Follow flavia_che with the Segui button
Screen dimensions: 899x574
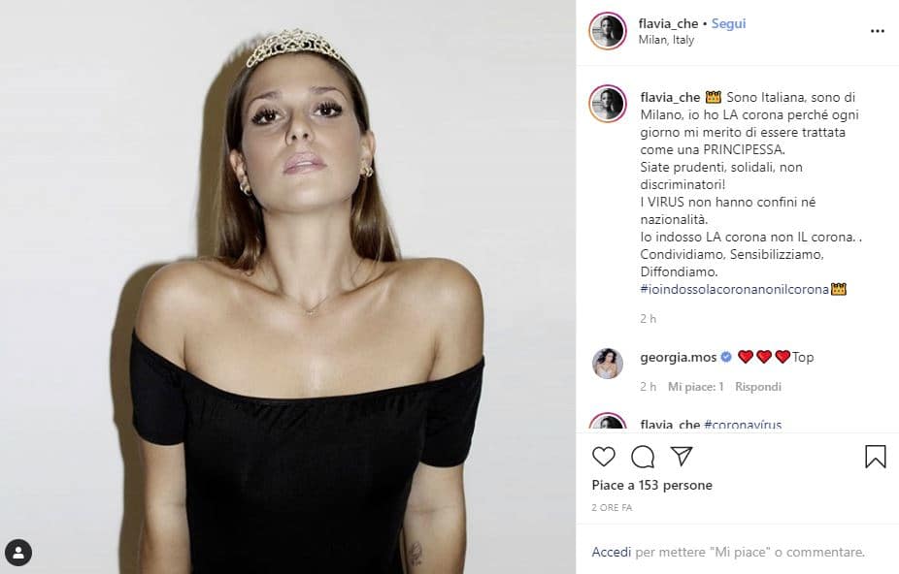pos(728,23)
